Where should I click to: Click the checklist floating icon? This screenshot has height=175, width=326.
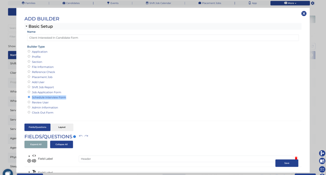pos(322,169)
